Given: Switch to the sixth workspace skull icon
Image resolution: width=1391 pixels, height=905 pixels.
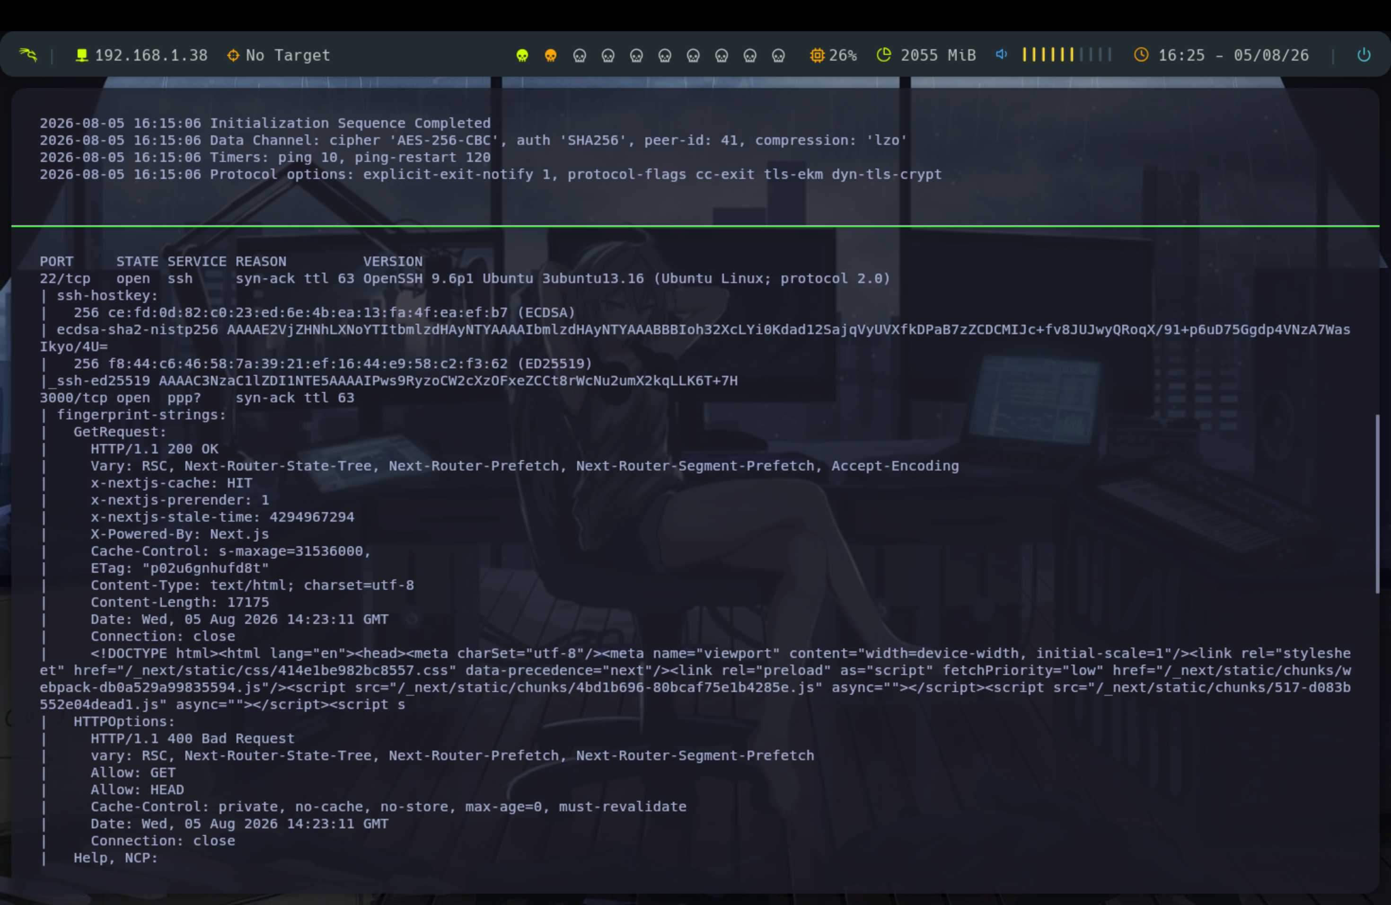Looking at the screenshot, I should (665, 55).
